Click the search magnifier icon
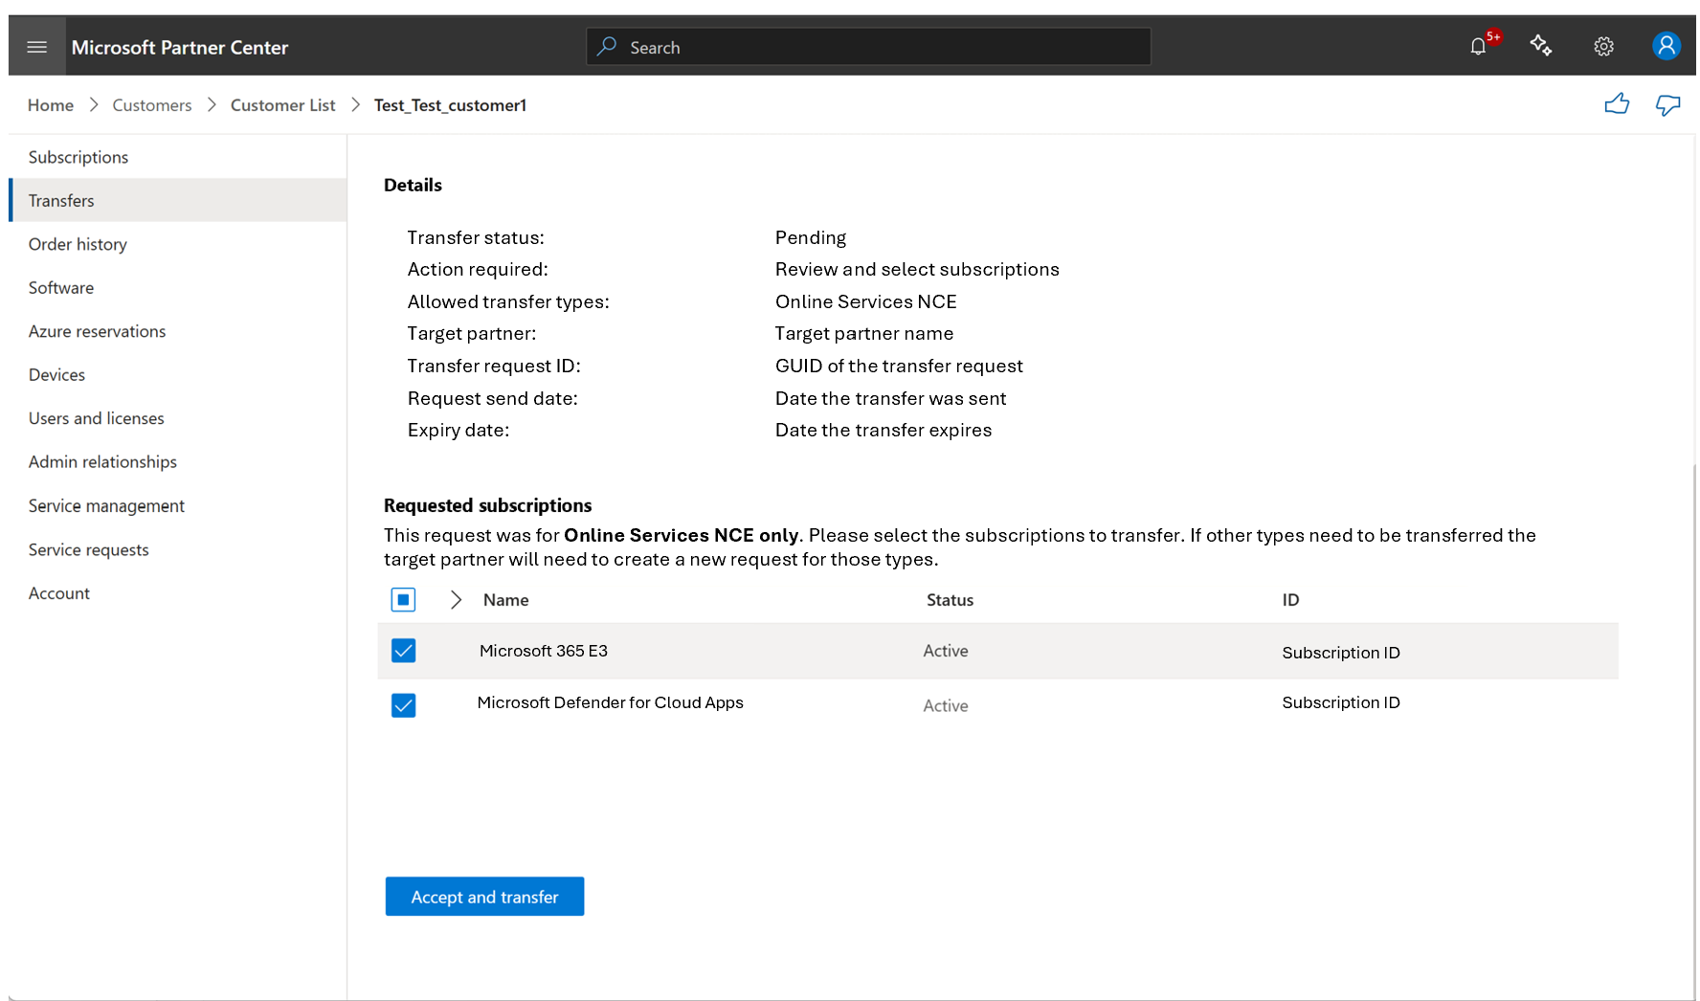Image resolution: width=1700 pixels, height=1001 pixels. pyautogui.click(x=607, y=47)
